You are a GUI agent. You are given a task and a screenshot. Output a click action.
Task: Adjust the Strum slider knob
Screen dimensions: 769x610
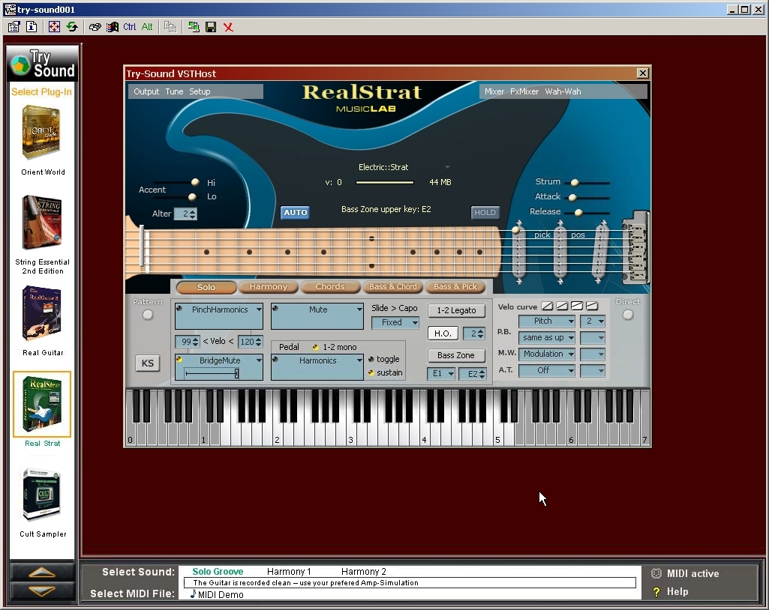[574, 183]
